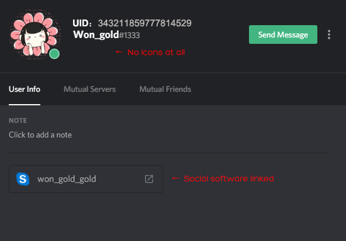Select the won_gold_gold account name
This screenshot has width=346, height=241.
pos(67,179)
